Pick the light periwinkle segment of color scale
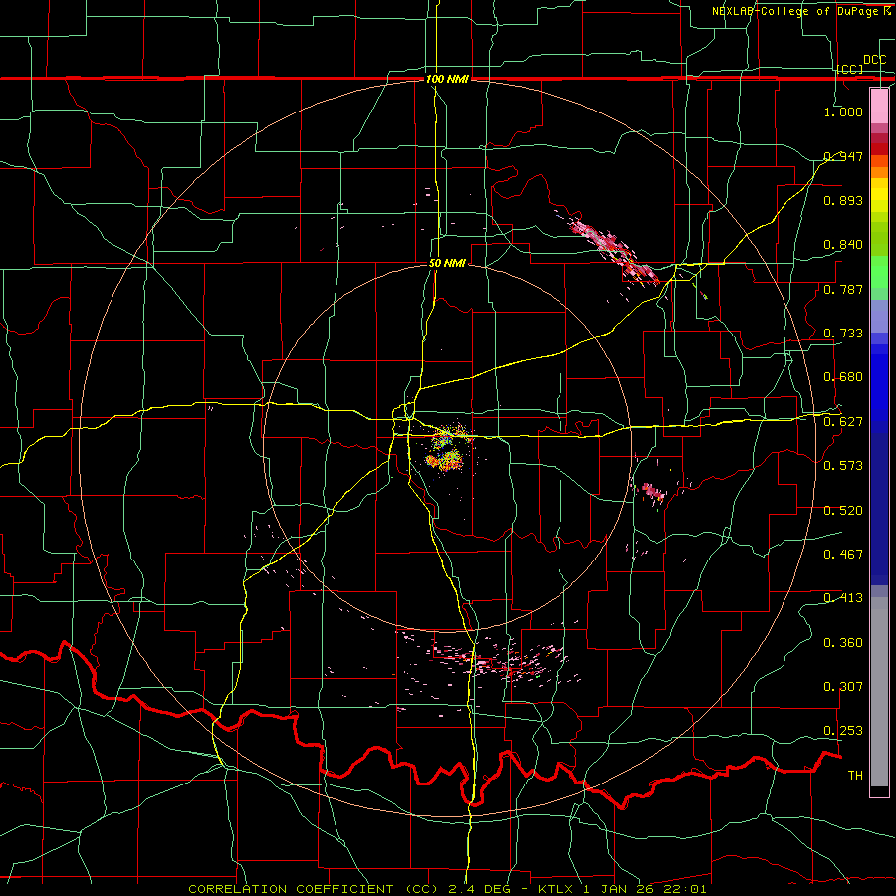896x896 pixels. click(x=879, y=316)
